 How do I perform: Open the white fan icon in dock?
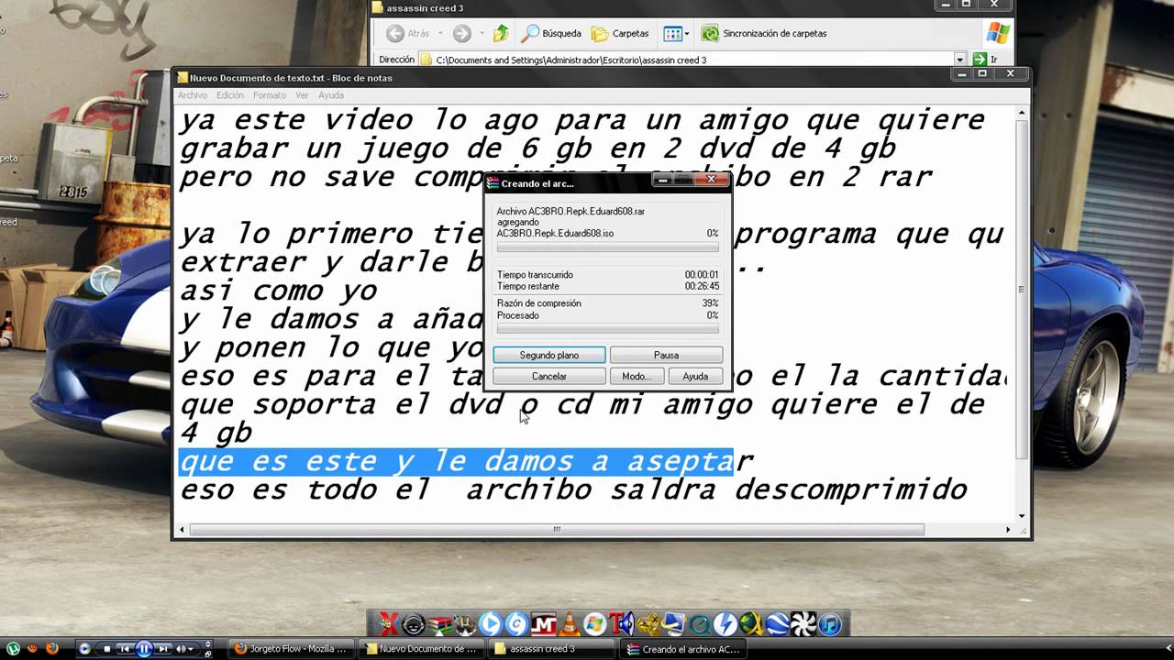pos(803,624)
